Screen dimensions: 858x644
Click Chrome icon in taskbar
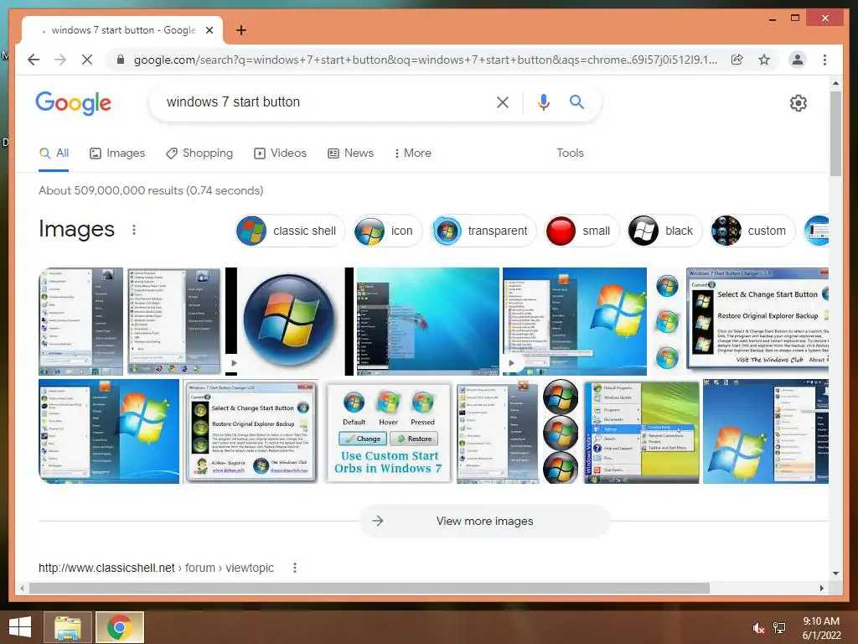pos(119,627)
